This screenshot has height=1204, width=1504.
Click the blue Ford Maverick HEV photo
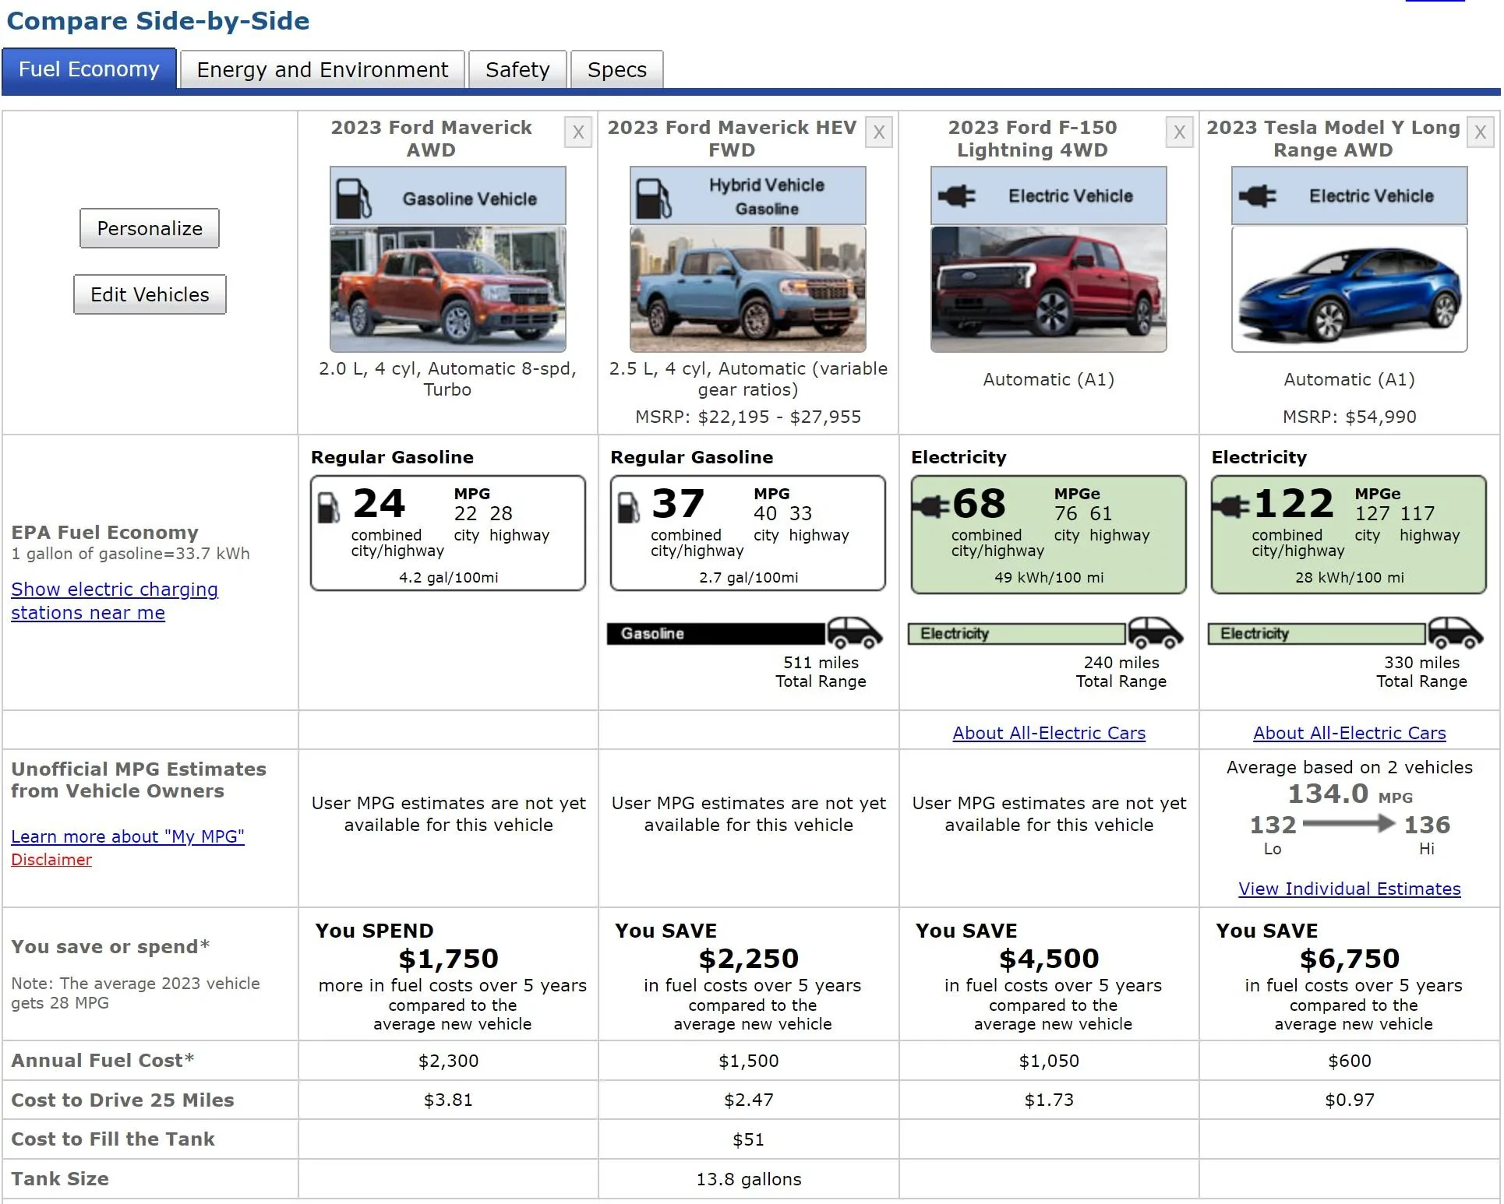(748, 290)
